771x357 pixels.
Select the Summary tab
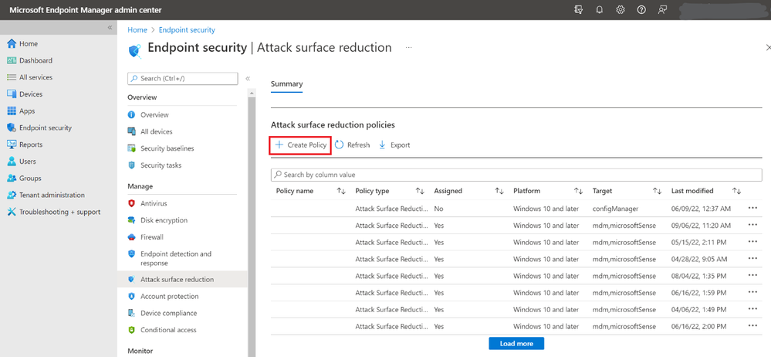point(286,84)
